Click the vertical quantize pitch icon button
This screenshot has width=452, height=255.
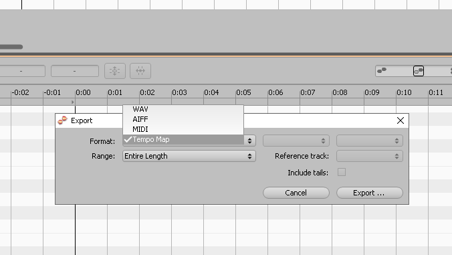click(115, 71)
